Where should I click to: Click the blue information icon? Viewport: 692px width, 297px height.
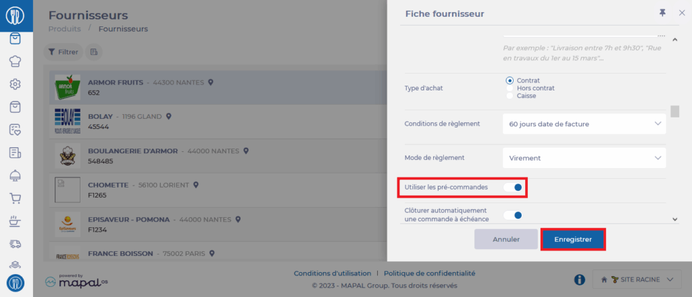[579, 279]
